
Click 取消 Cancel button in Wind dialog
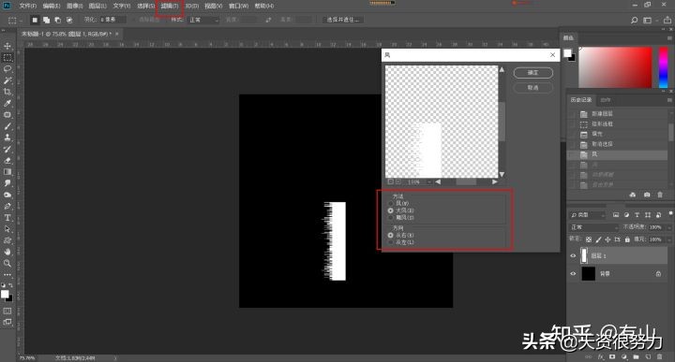point(532,88)
